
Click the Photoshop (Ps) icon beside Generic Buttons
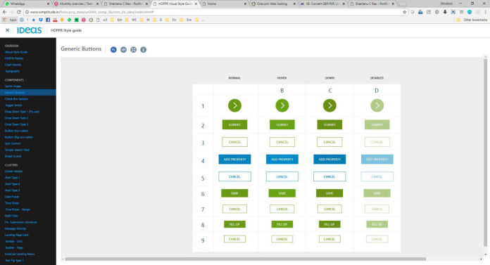click(x=113, y=50)
